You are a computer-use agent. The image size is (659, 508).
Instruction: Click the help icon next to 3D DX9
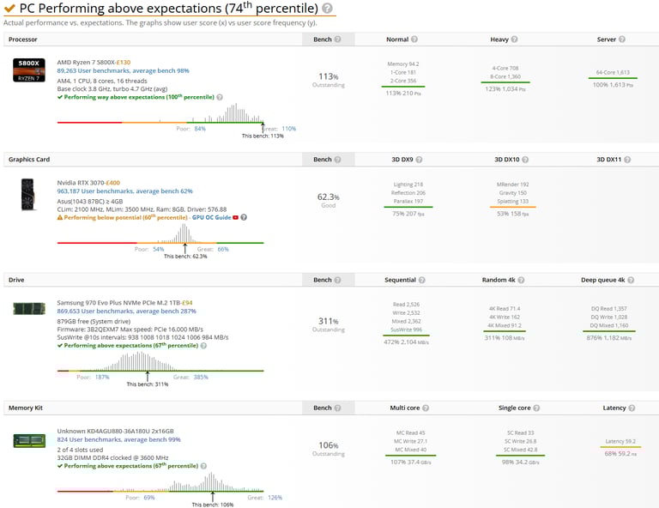coord(419,160)
